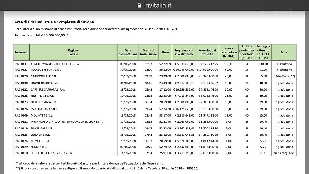Click the 'Ateco' column header
Viewport: 309px width, 174px height.
pos(165,52)
